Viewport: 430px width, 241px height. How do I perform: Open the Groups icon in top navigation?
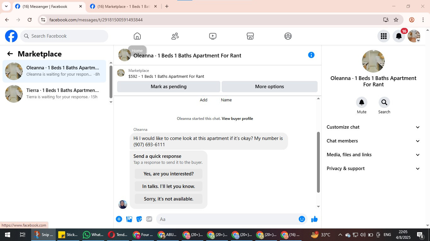(288, 36)
